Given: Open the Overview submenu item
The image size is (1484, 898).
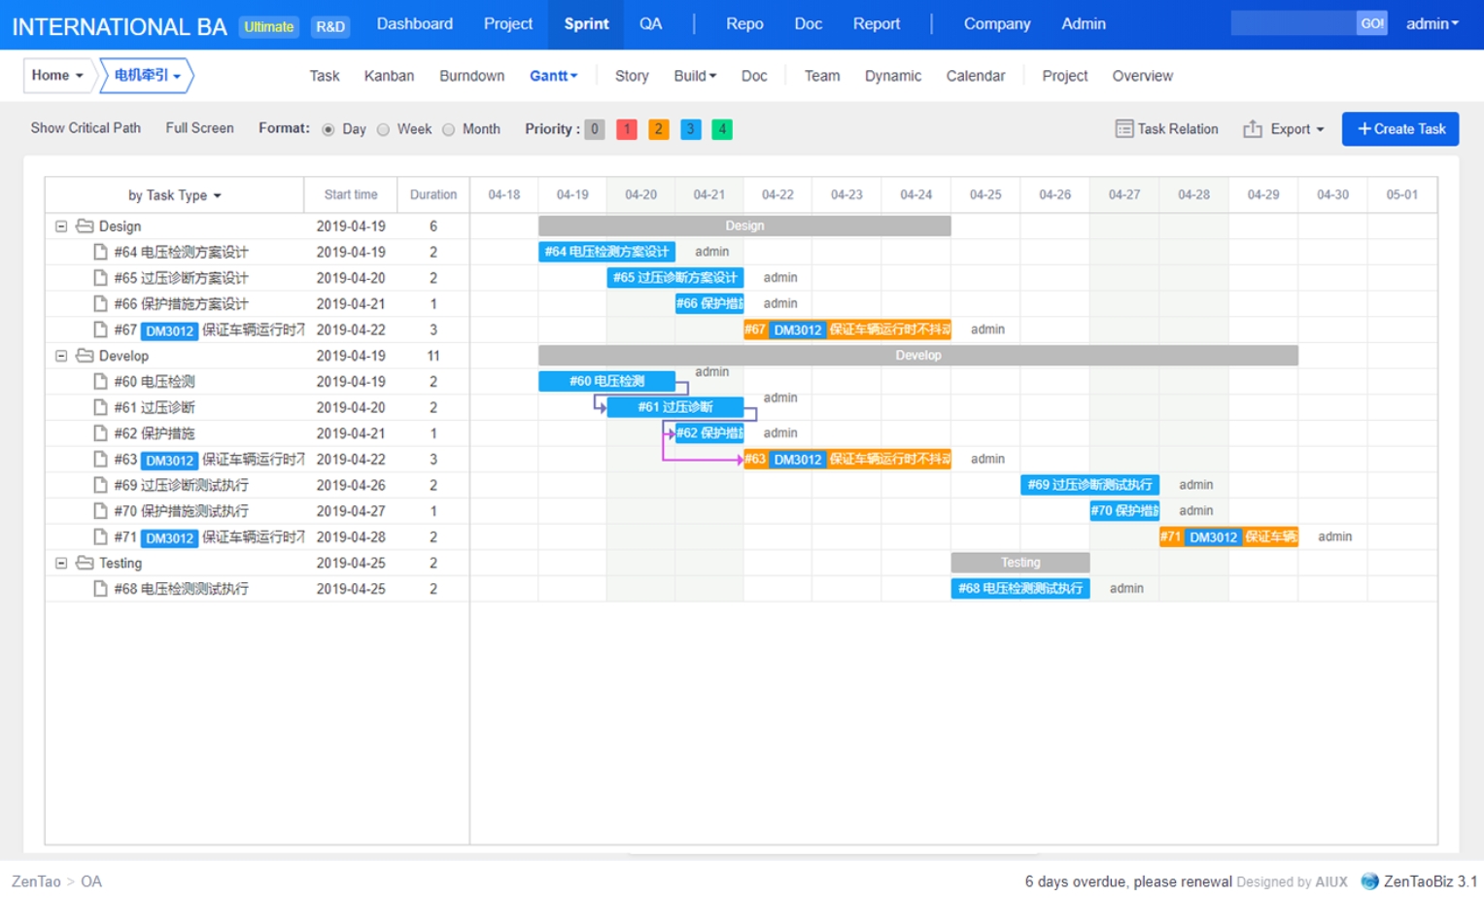Looking at the screenshot, I should point(1142,76).
